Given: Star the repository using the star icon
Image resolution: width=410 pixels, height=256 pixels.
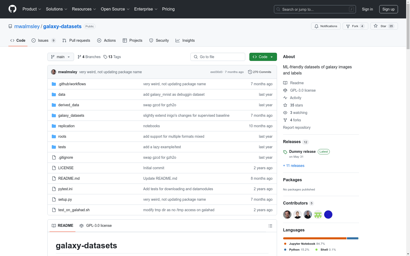Looking at the screenshot, I should [x=376, y=26].
